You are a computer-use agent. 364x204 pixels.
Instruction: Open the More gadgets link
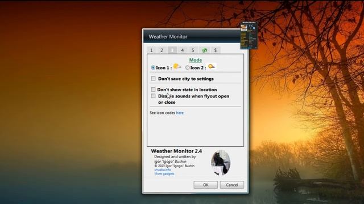click(164, 174)
